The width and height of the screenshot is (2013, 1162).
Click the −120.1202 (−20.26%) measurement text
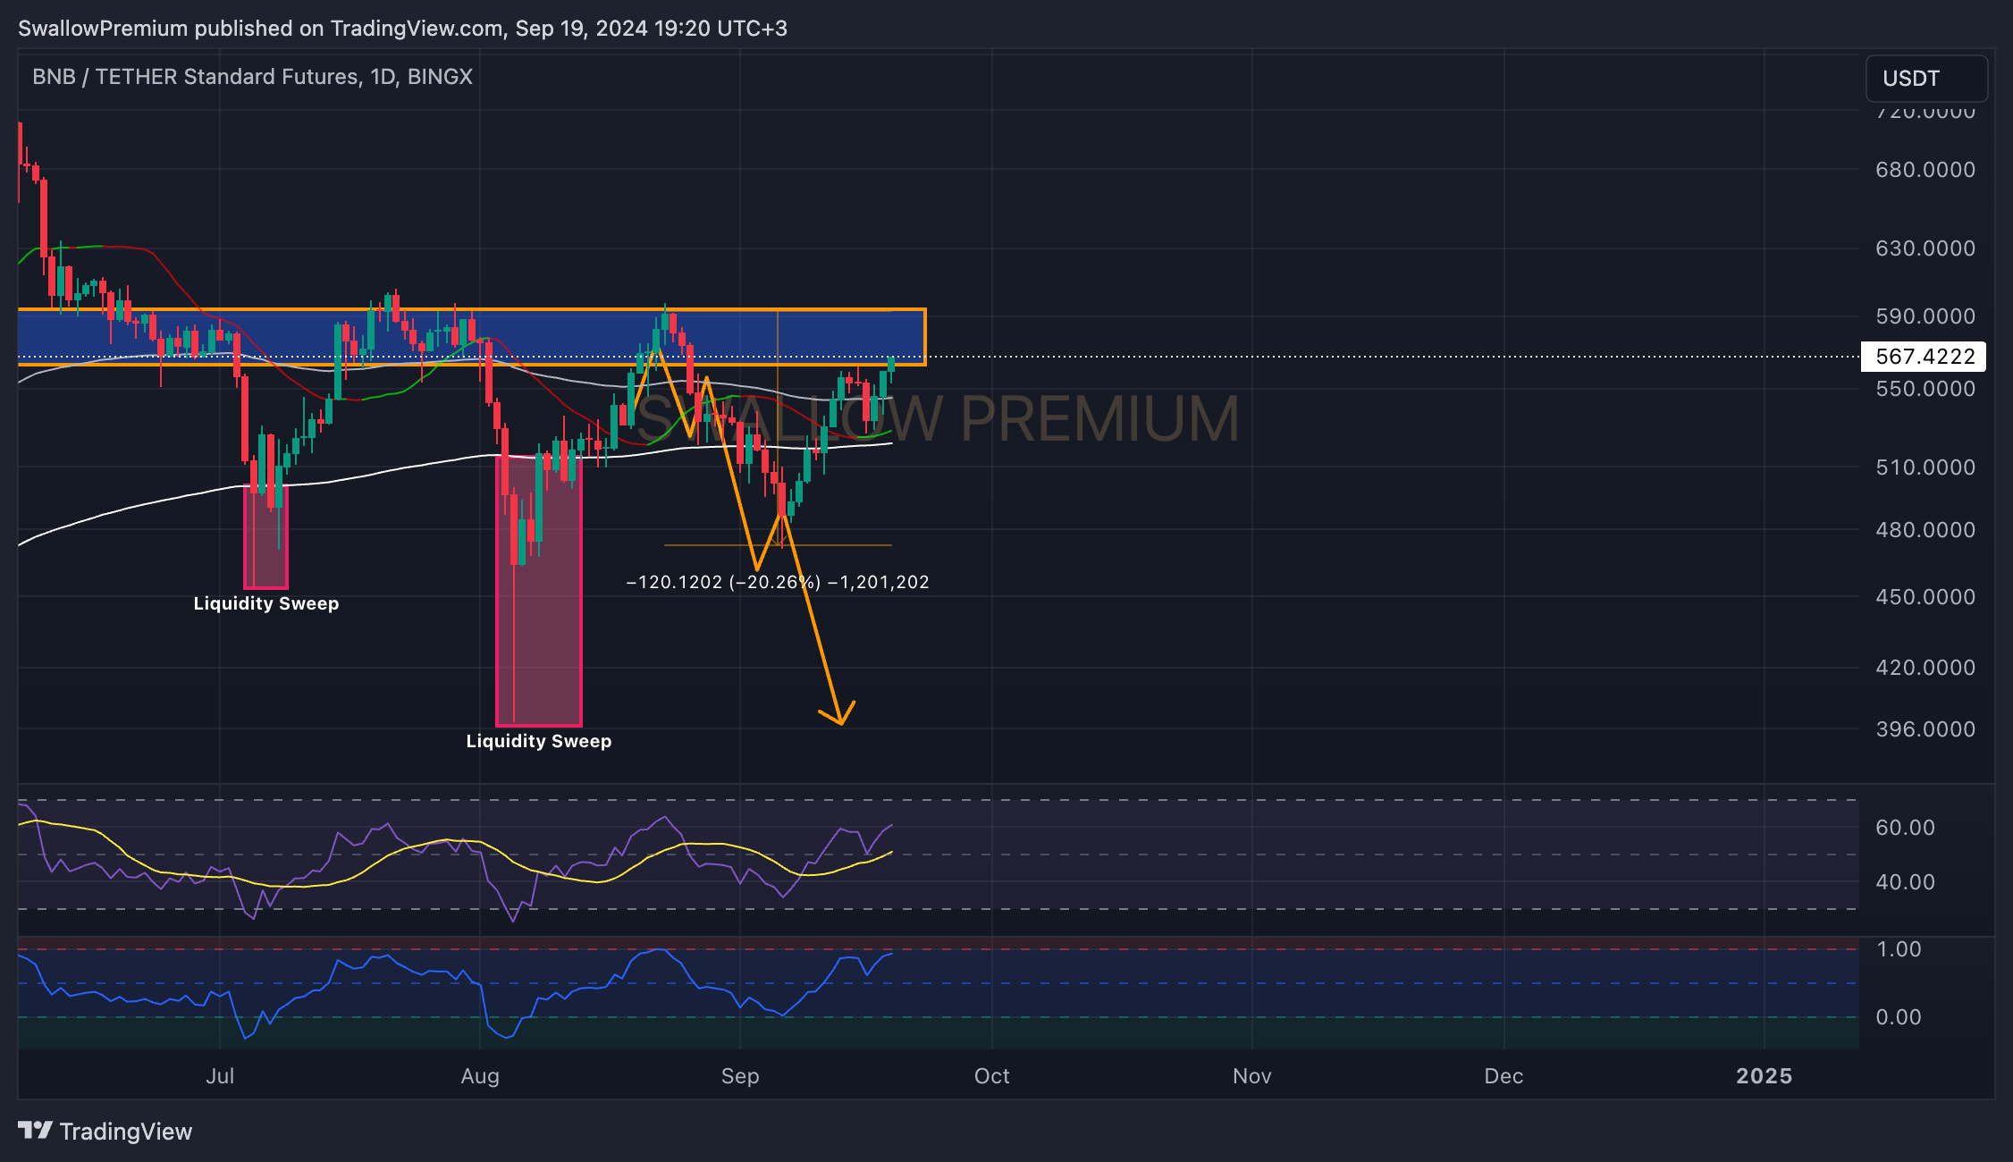point(778,582)
